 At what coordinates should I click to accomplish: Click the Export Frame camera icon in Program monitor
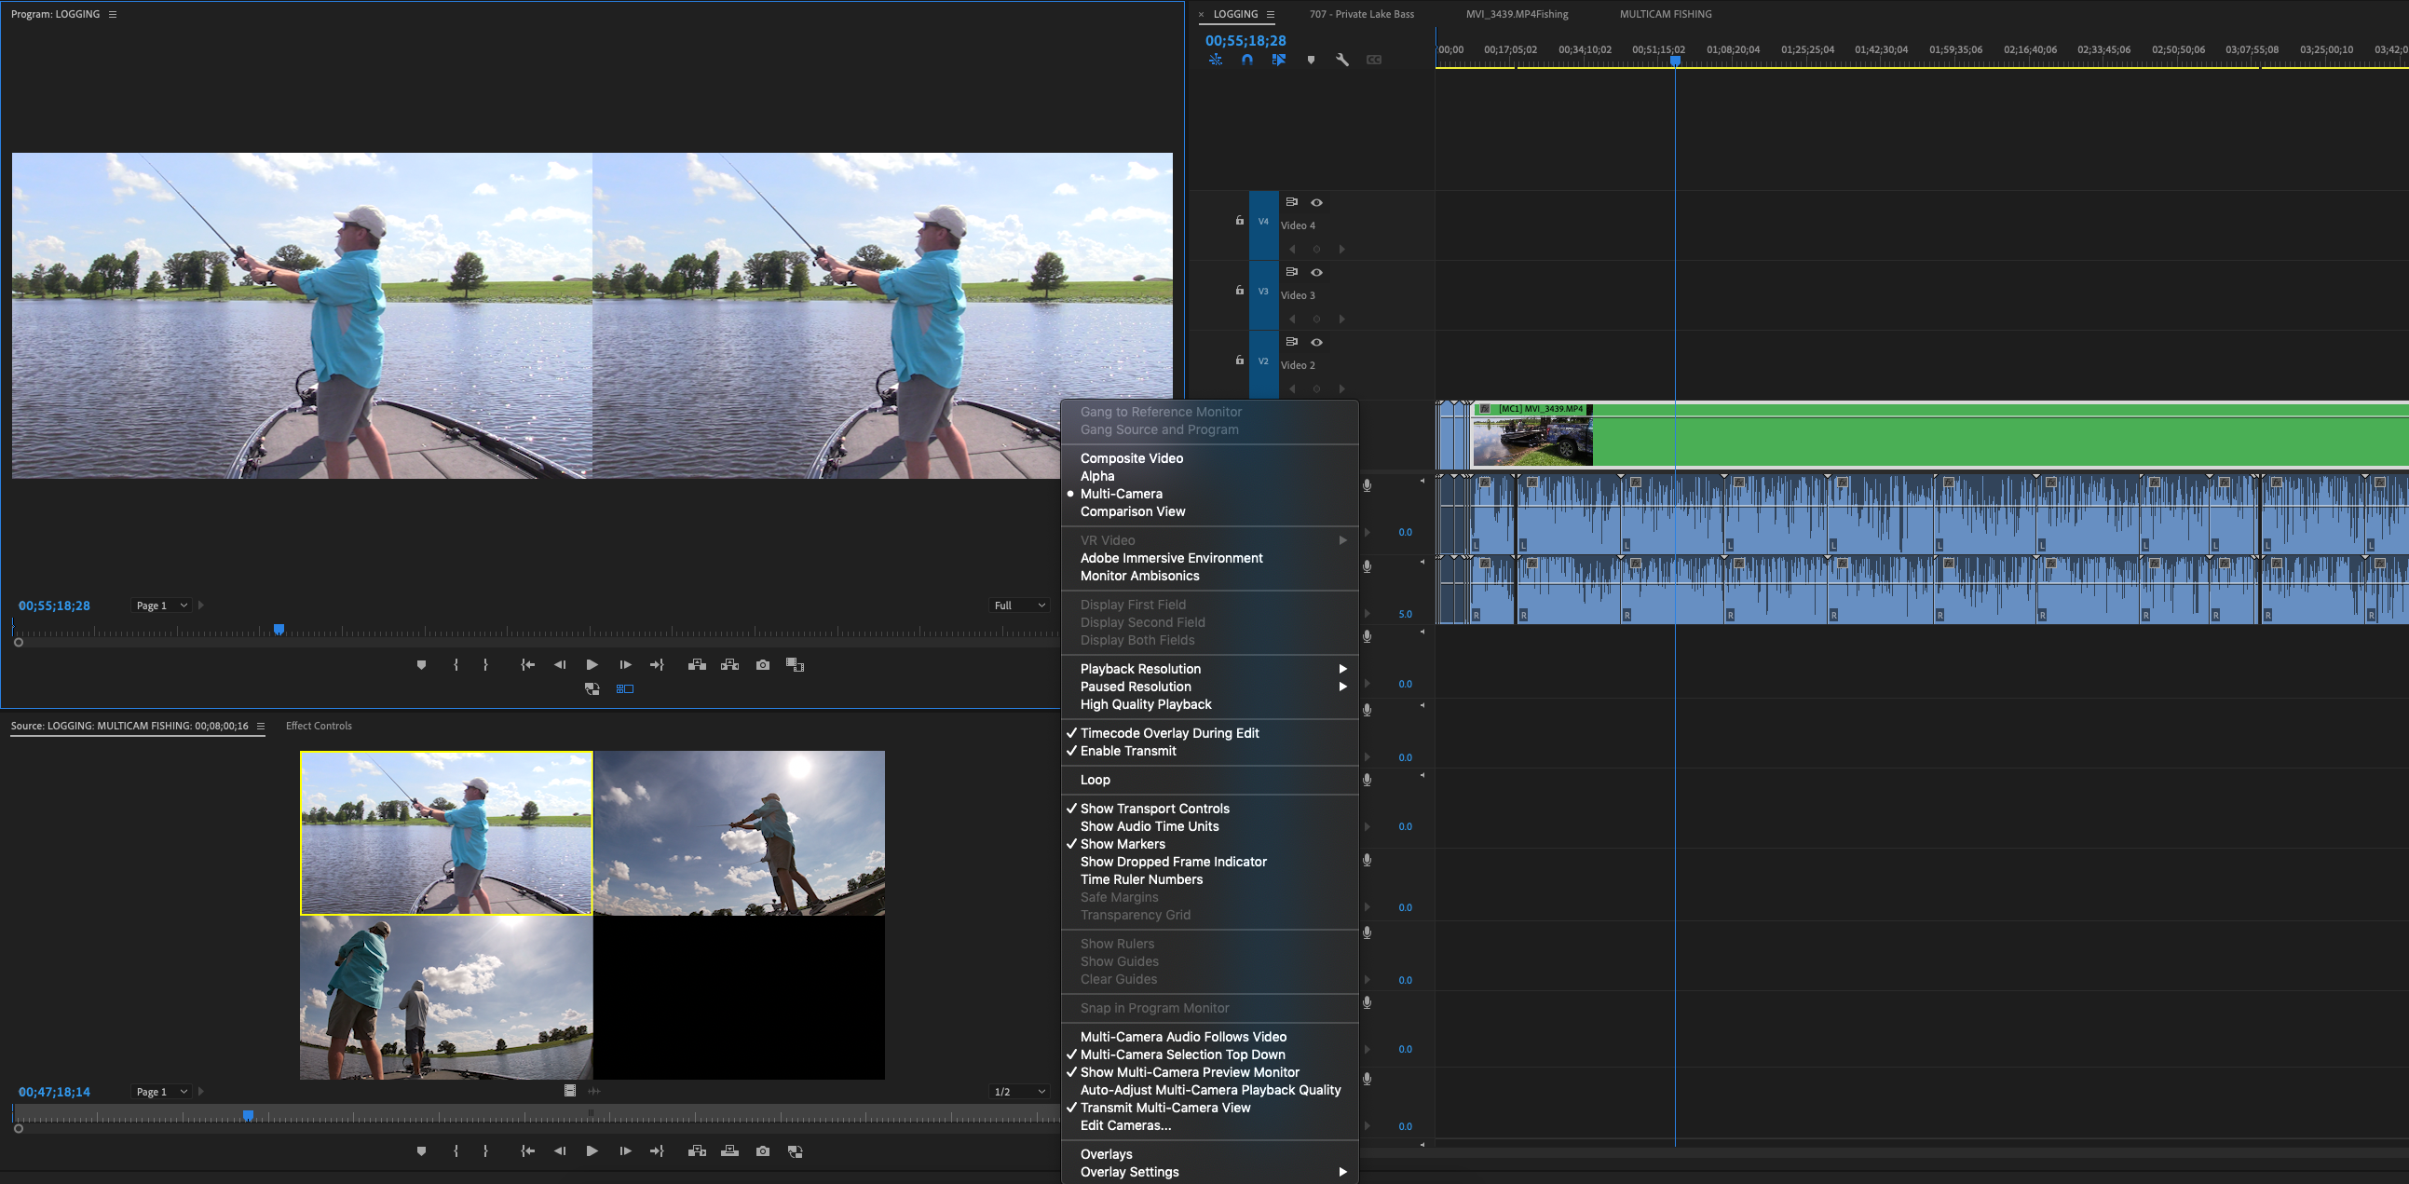pos(763,665)
